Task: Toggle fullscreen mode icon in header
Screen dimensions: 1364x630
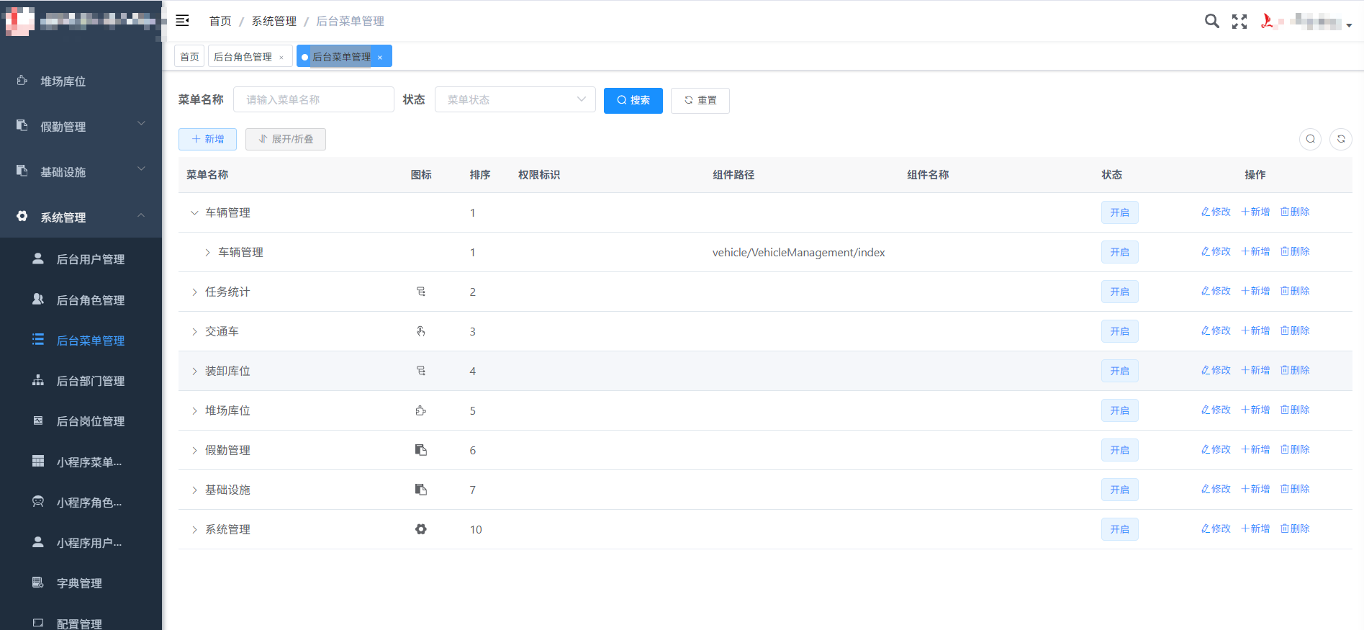Action: tap(1239, 22)
